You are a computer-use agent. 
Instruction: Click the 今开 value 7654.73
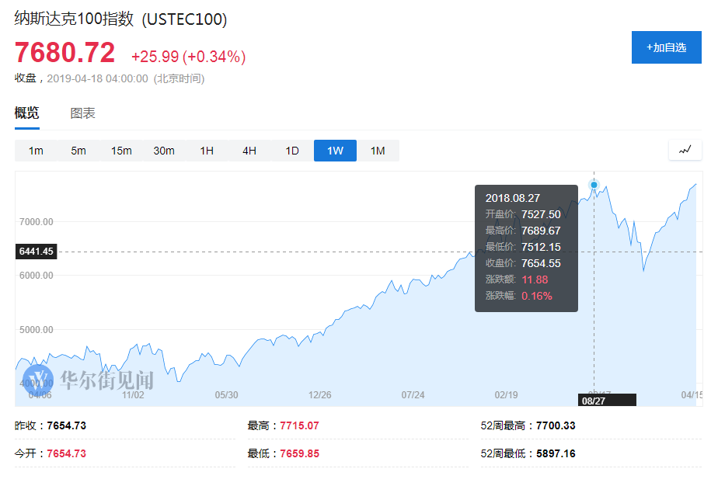click(66, 453)
